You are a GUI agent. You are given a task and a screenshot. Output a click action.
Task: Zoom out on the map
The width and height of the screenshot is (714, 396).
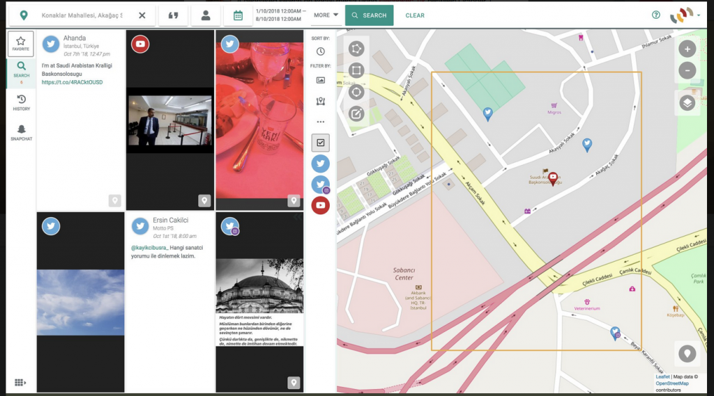click(x=687, y=70)
